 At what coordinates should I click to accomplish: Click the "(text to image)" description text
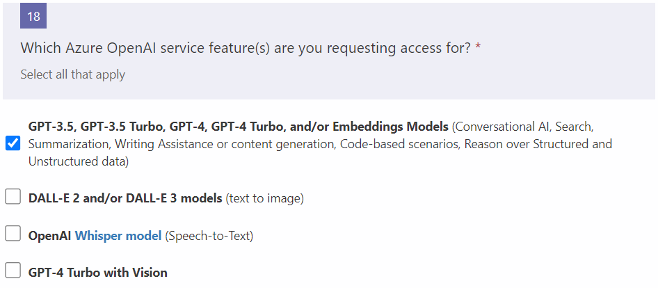pyautogui.click(x=265, y=198)
